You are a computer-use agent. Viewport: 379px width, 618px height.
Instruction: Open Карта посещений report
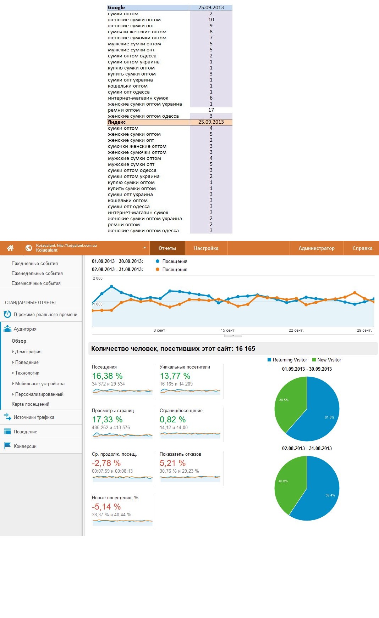coord(31,404)
